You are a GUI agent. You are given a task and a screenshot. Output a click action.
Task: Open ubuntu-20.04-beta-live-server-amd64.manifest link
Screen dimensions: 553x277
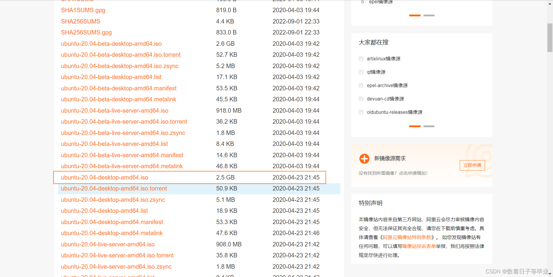122,155
